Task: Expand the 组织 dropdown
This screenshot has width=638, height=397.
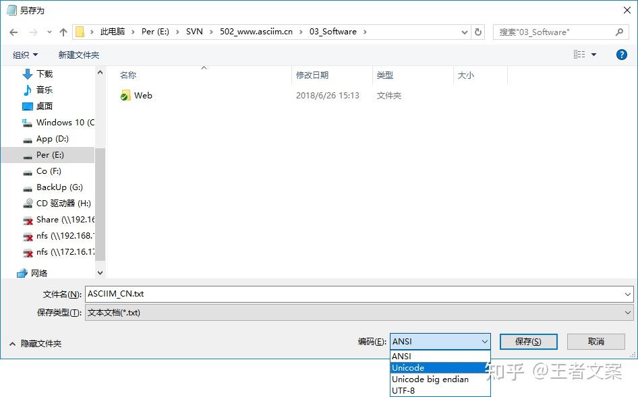Action: point(25,55)
